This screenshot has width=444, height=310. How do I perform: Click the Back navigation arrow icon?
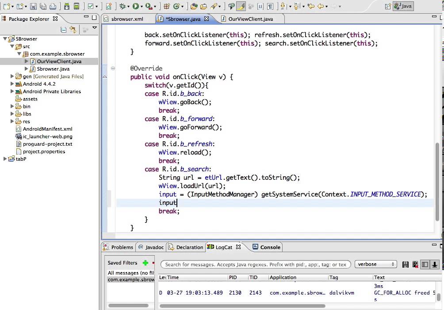click(x=321, y=6)
